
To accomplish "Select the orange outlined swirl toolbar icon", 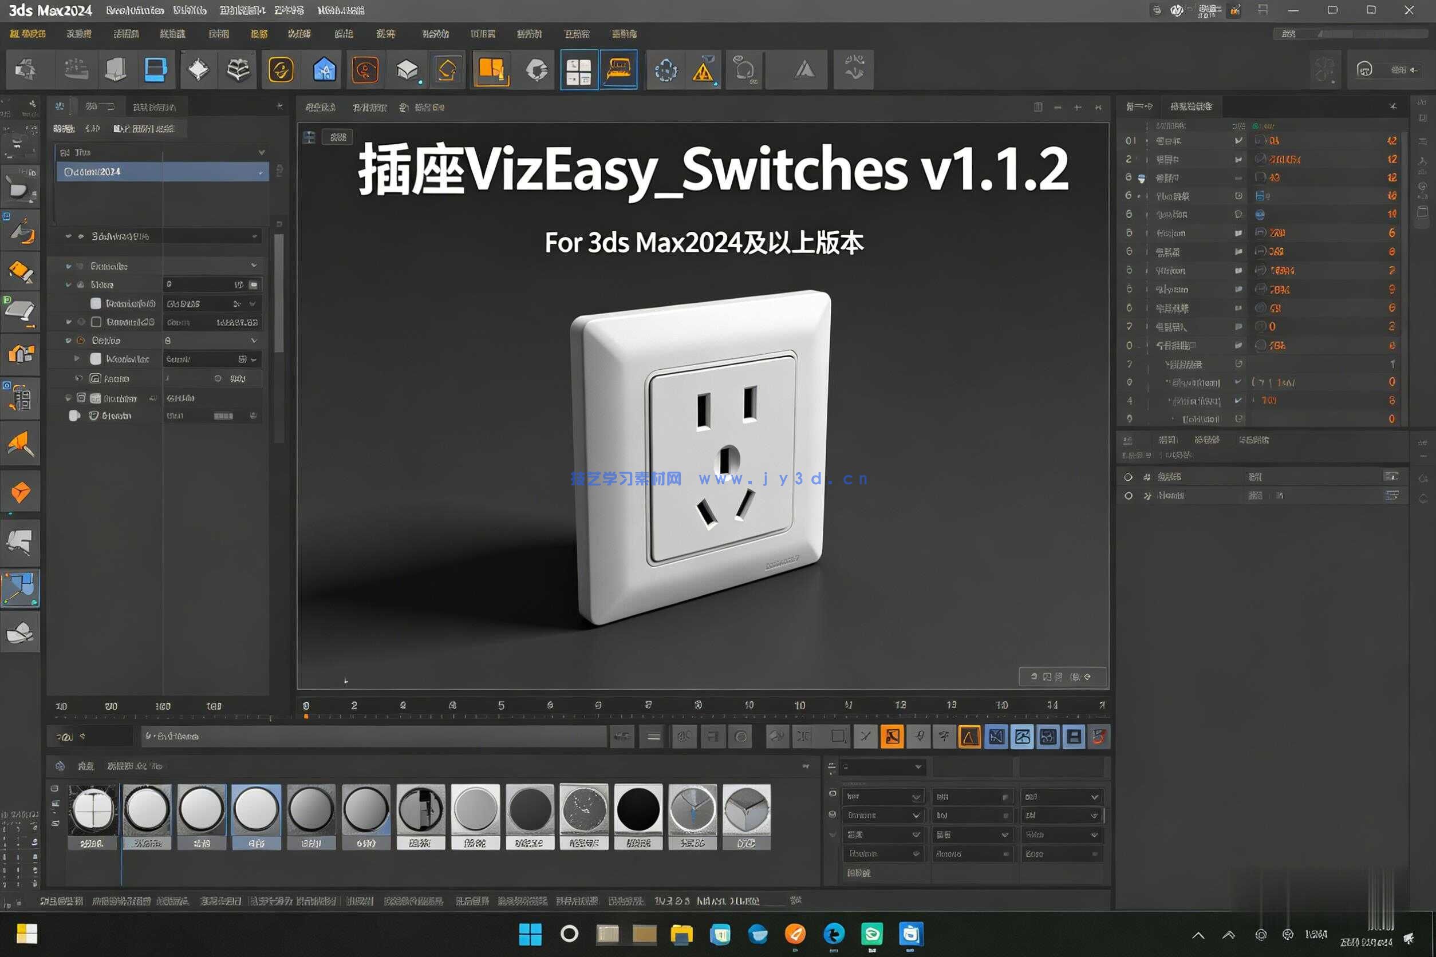I will click(x=365, y=70).
